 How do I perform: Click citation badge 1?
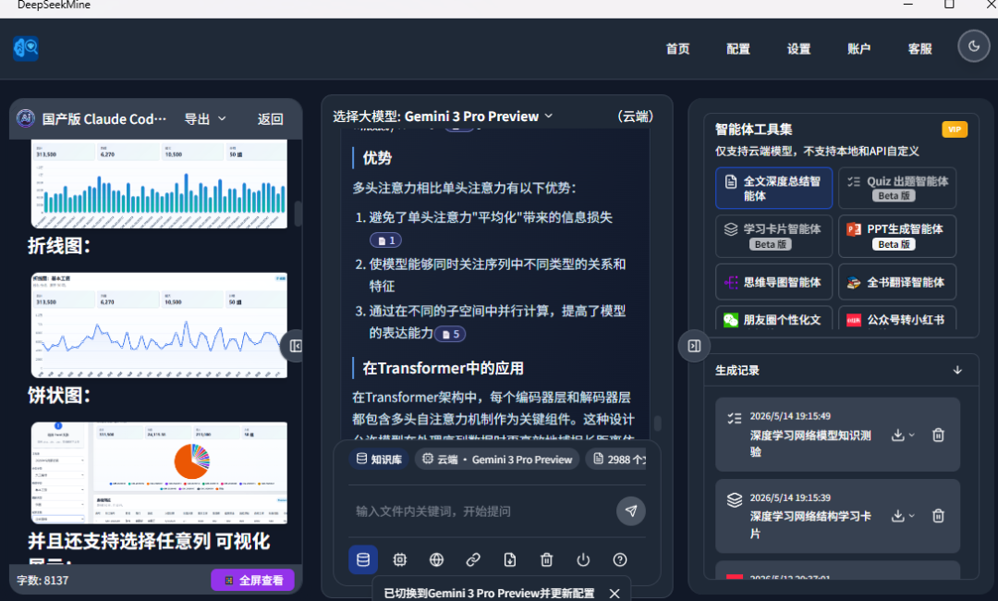(x=385, y=240)
